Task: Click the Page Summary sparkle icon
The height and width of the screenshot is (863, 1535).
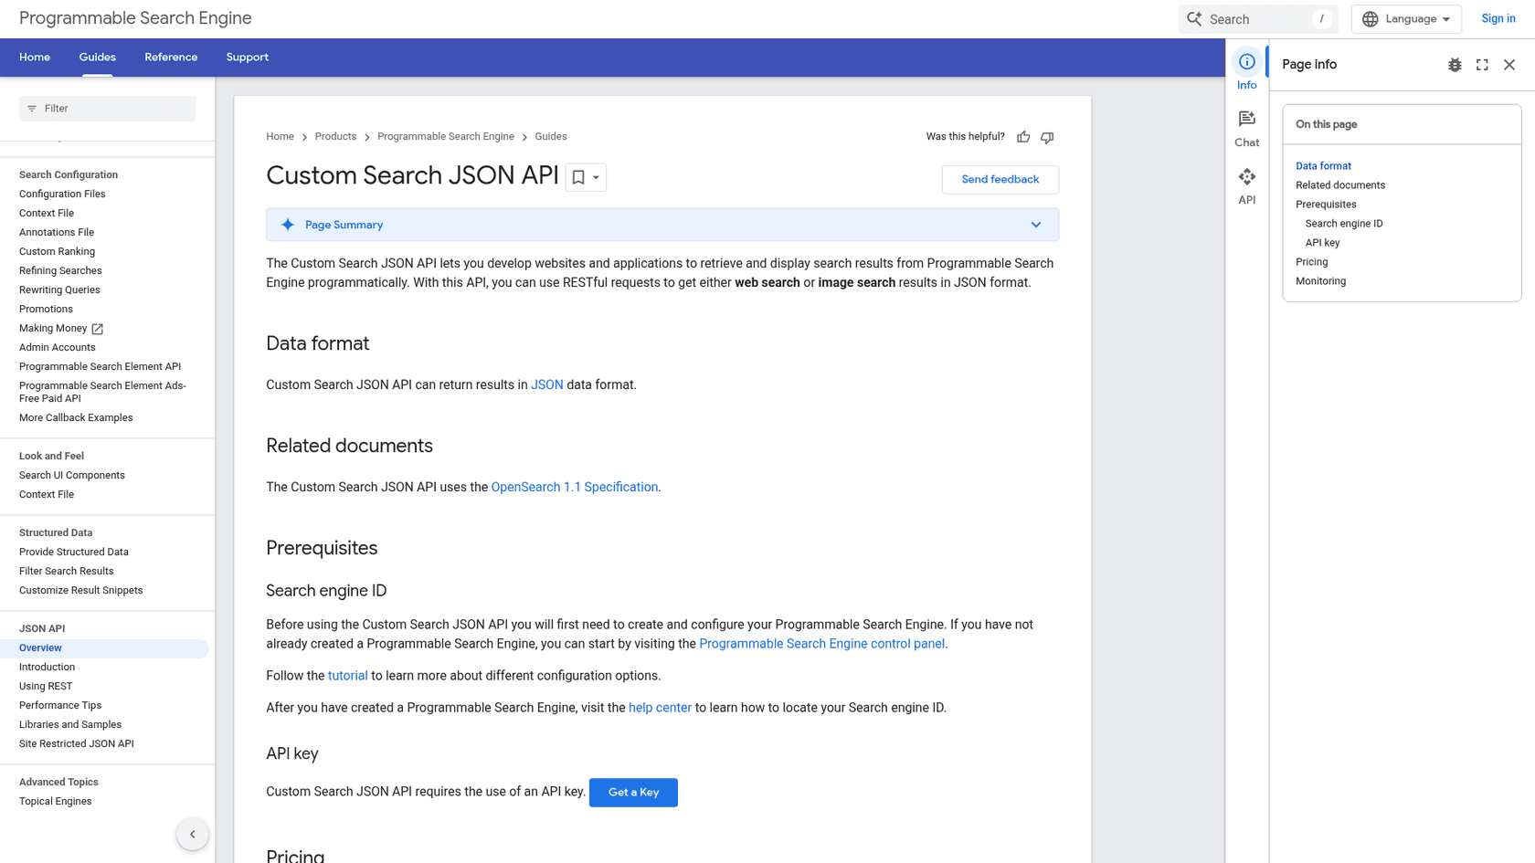Action: coord(288,224)
